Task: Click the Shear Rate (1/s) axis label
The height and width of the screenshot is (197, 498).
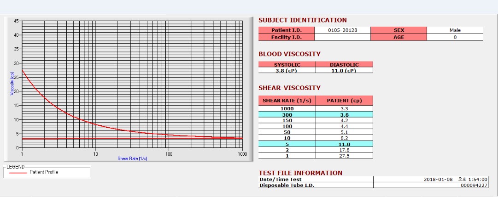Action: [x=132, y=158]
